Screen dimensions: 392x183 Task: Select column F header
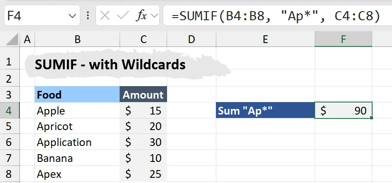[x=343, y=40]
